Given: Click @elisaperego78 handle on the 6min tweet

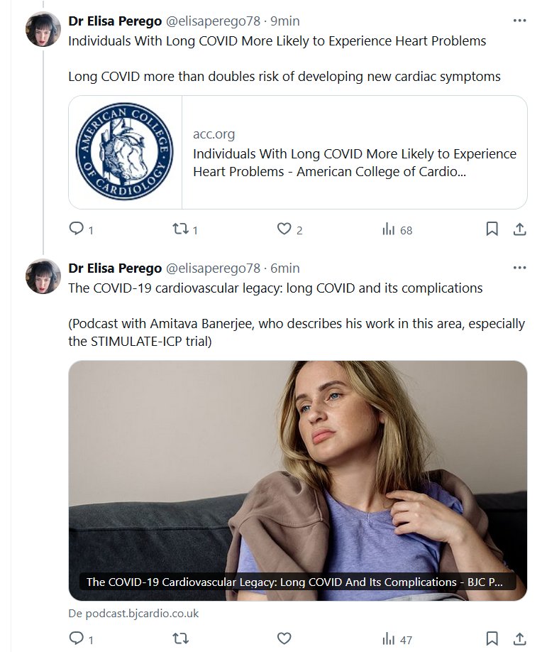Looking at the screenshot, I should tap(213, 268).
